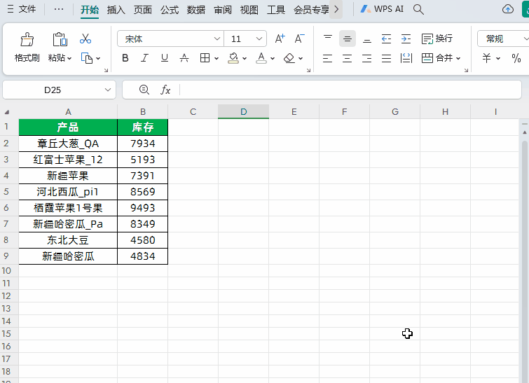Image resolution: width=529 pixels, height=383 pixels.
Task: Open the 公式 ribbon tab
Action: pos(169,10)
